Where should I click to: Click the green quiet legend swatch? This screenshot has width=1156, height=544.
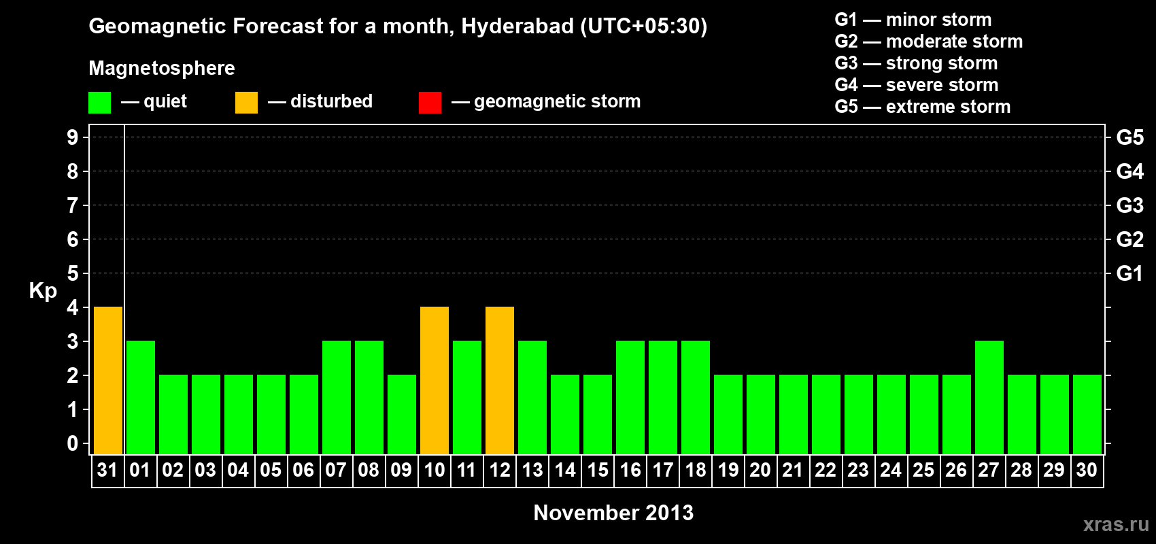99,103
